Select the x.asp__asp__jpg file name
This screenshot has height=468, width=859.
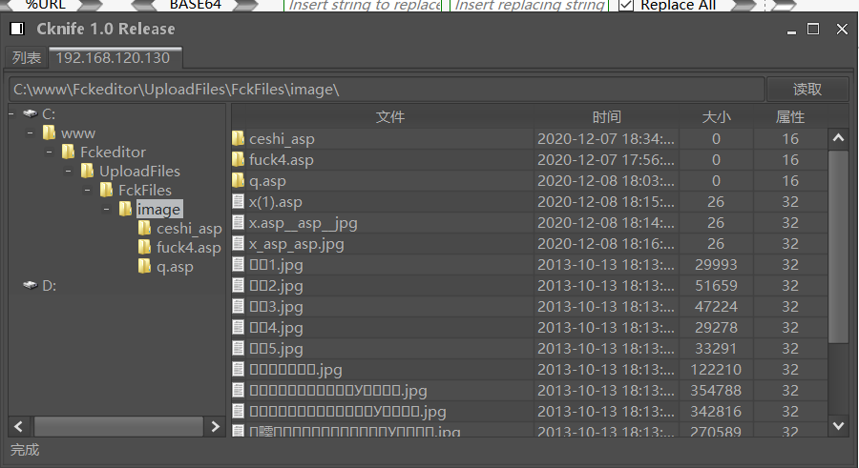pyautogui.click(x=303, y=223)
